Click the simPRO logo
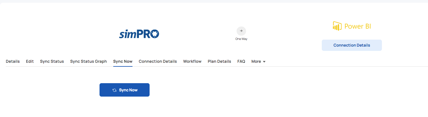The width and height of the screenshot is (428, 117). click(x=139, y=34)
